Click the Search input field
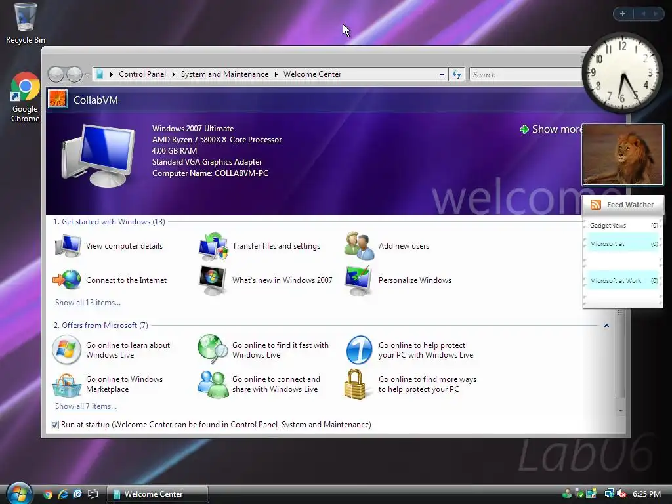Screen dimensions: 672x504 point(526,75)
